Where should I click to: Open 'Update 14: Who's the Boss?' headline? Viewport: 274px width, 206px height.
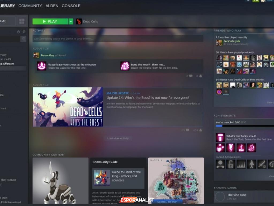(x=148, y=98)
